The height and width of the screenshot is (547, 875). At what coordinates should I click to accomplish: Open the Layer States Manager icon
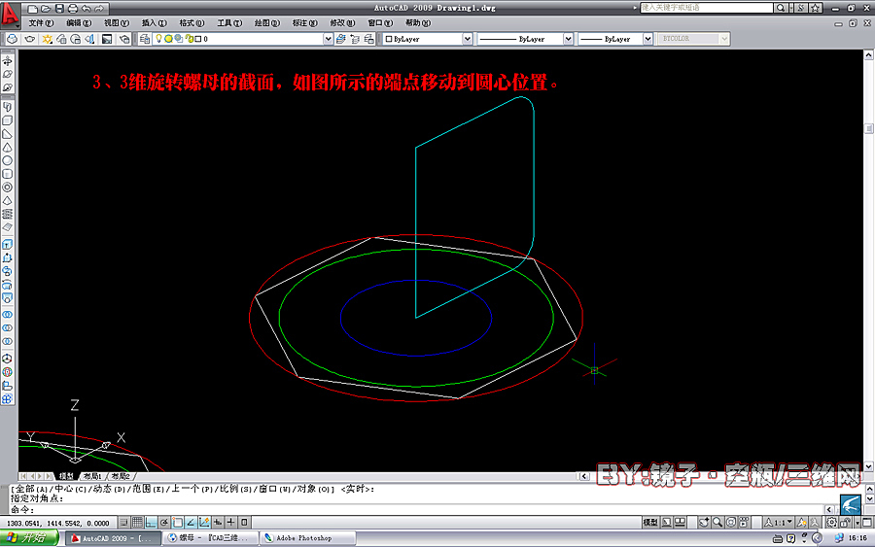coord(368,39)
